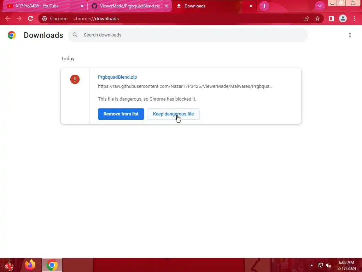Switch to ViewerMade/PrgbquadBlend.zip GitHub tab
The width and height of the screenshot is (362, 272).
pos(130,6)
